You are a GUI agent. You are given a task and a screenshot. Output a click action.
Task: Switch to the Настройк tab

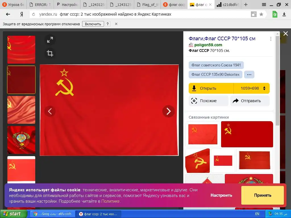(67, 5)
